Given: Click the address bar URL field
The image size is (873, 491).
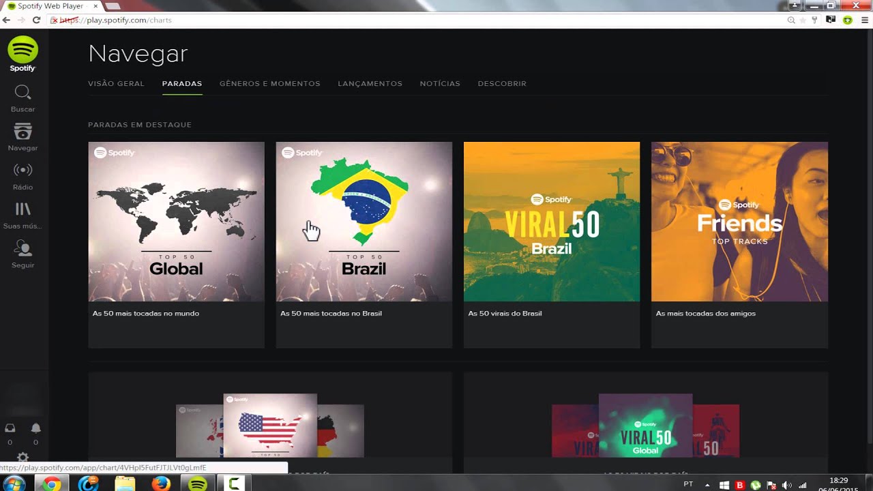Looking at the screenshot, I should 416,20.
